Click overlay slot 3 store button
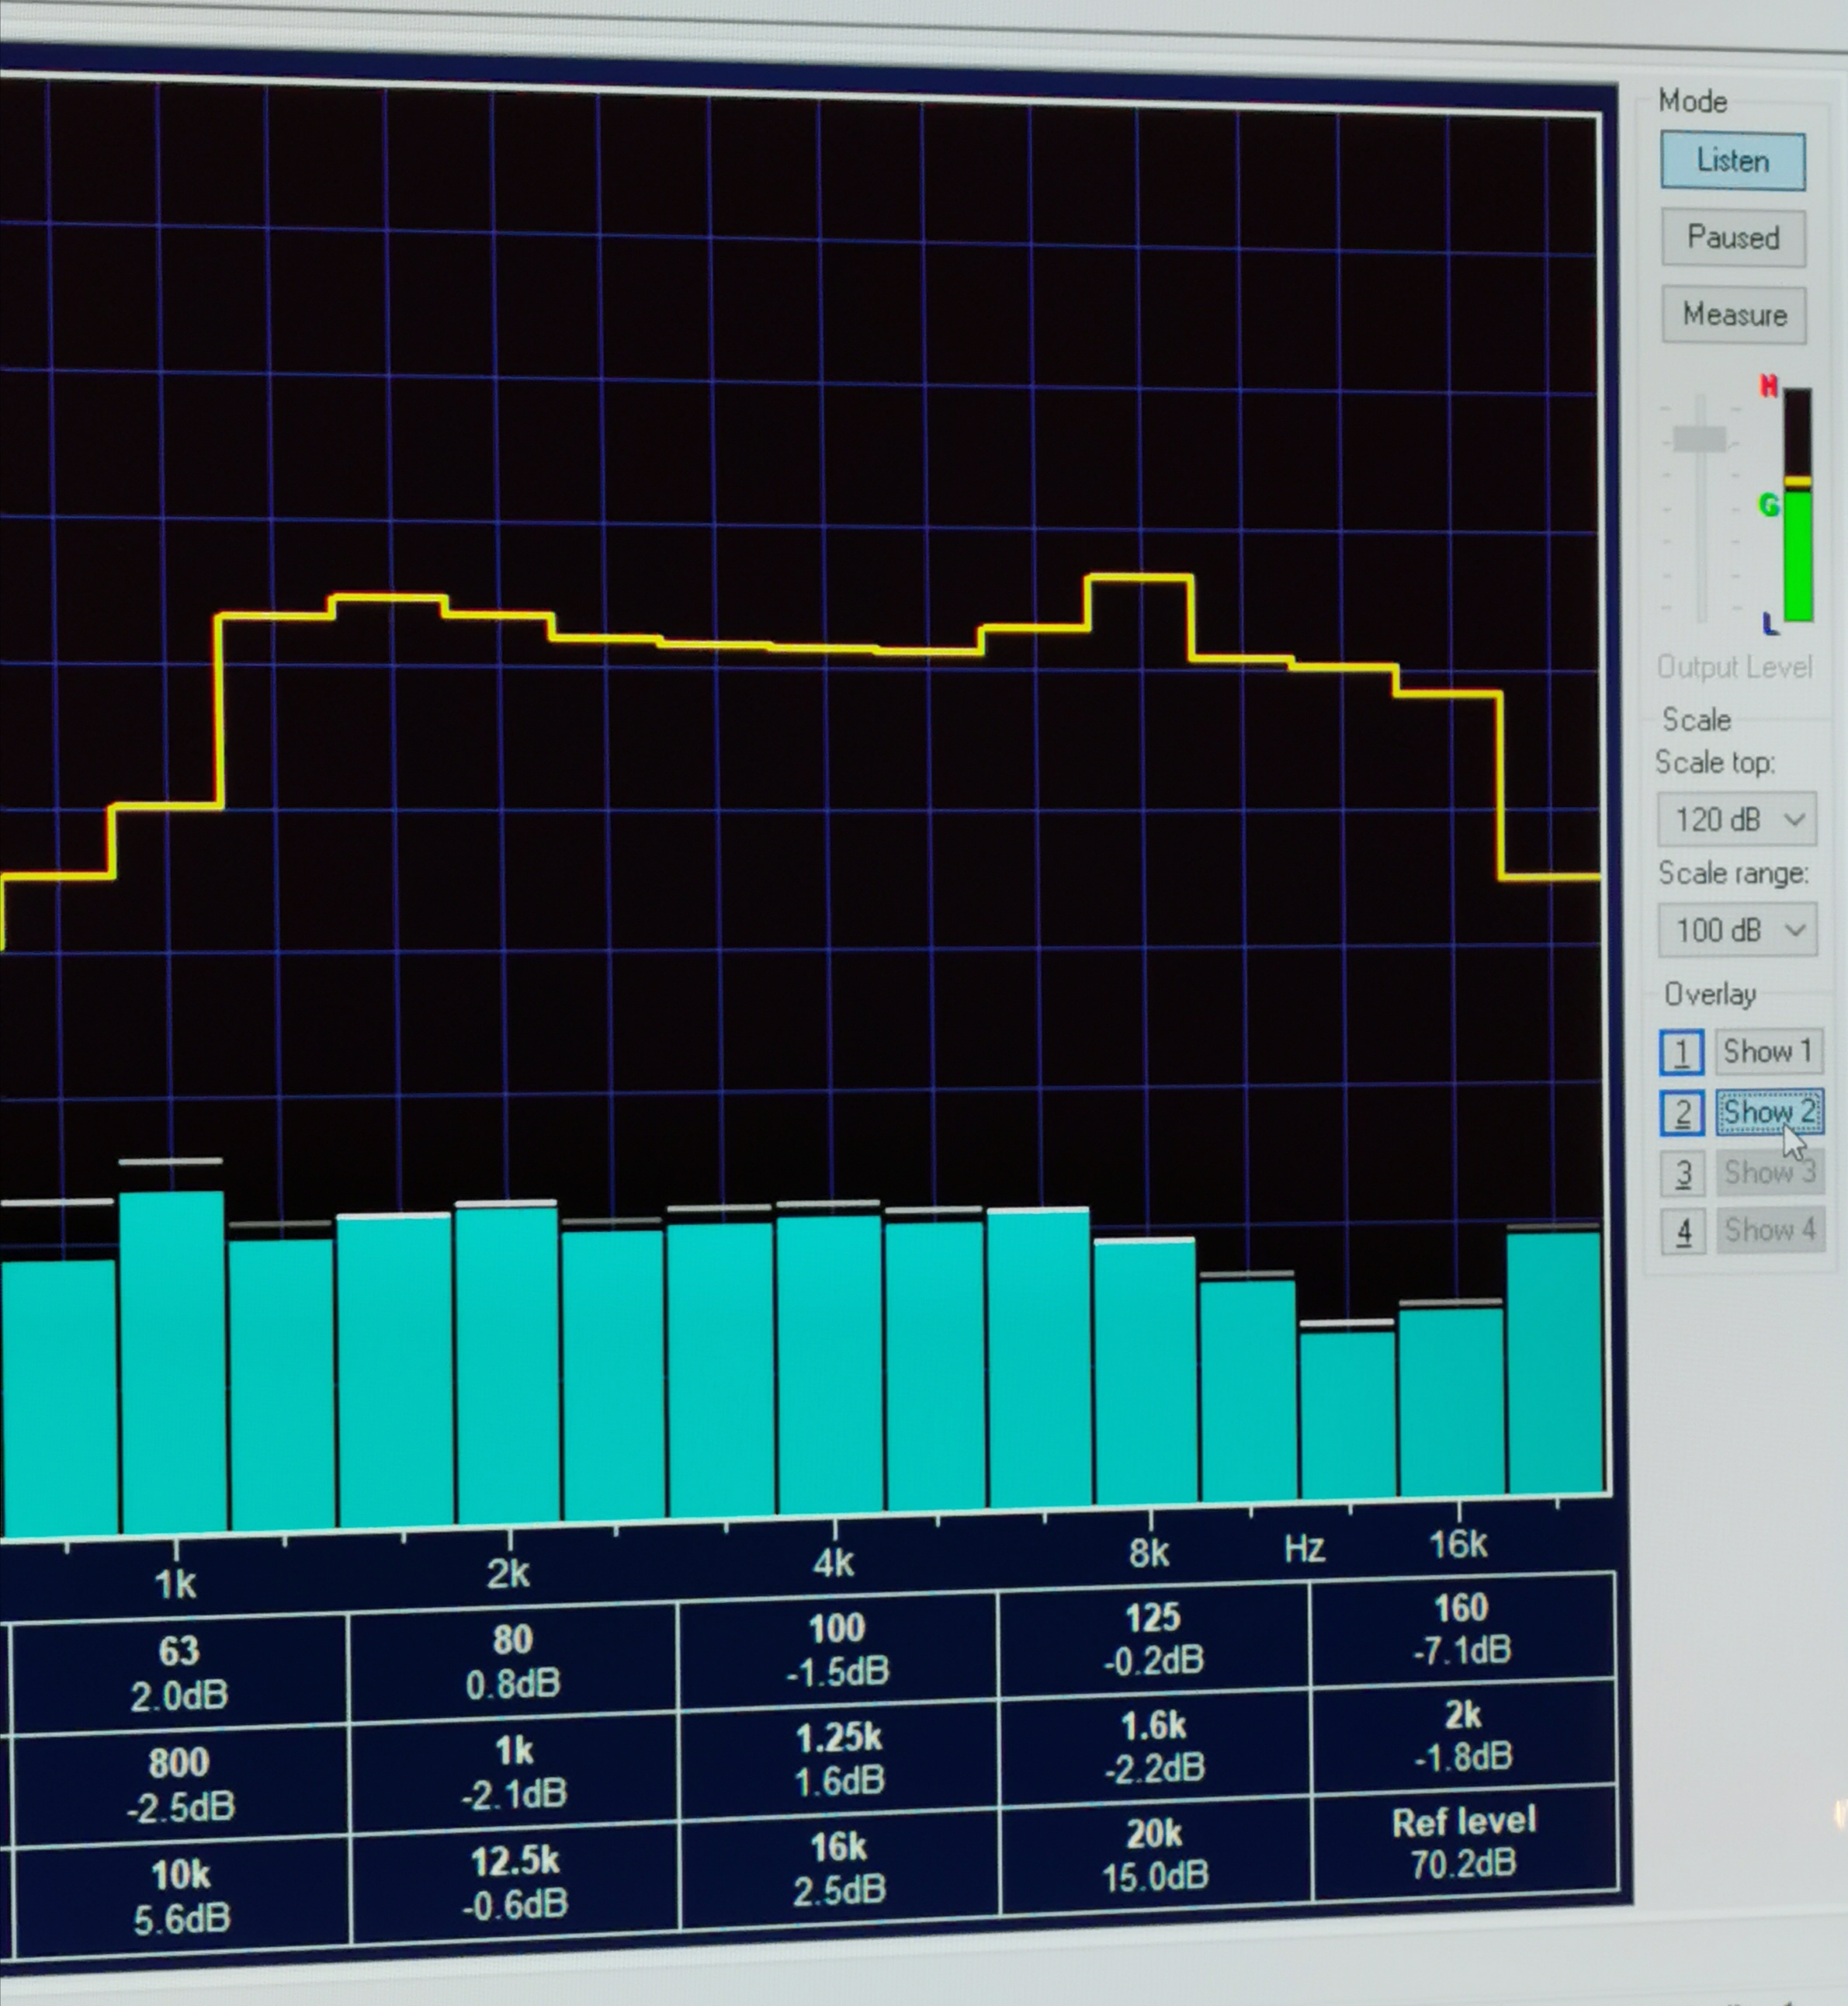This screenshot has height=2006, width=1848. (1682, 1173)
